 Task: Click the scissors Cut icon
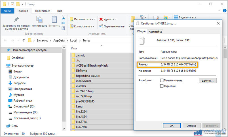click(64, 18)
